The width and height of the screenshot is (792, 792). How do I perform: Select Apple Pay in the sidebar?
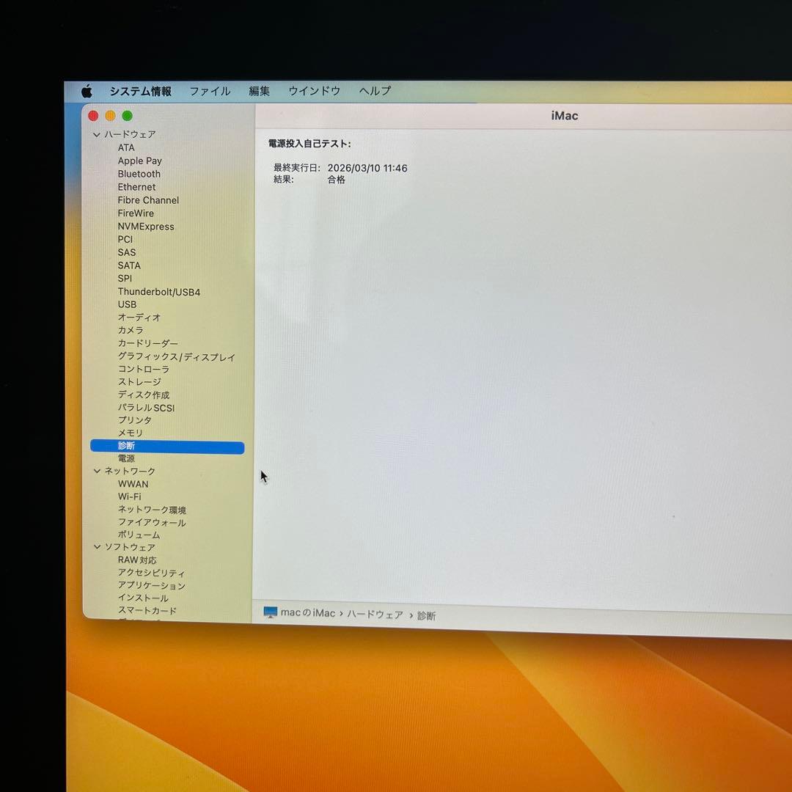[x=140, y=161]
